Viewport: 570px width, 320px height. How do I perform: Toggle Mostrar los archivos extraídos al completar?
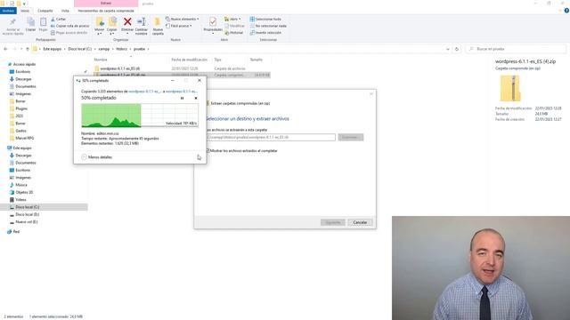pyautogui.click(x=208, y=150)
